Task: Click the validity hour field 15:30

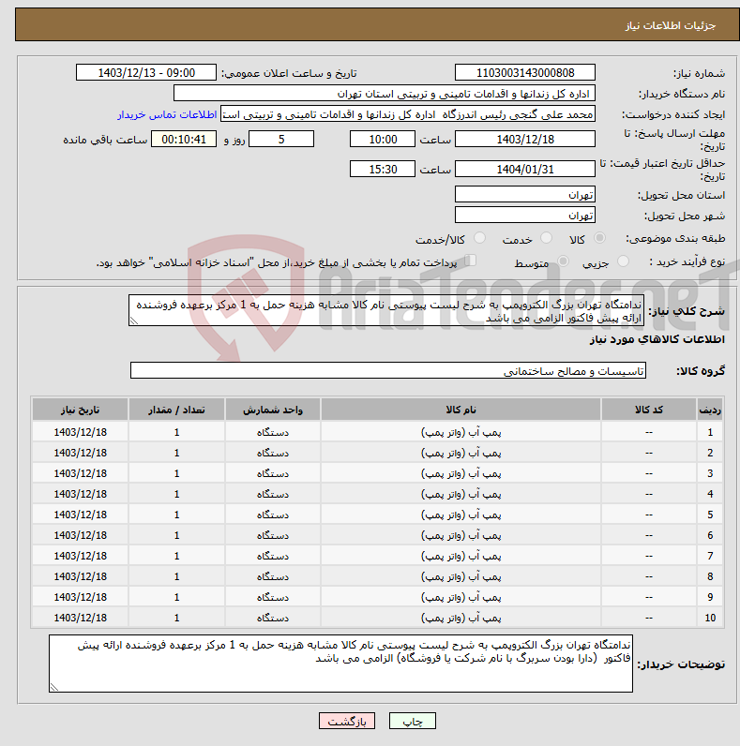Action: [x=383, y=169]
